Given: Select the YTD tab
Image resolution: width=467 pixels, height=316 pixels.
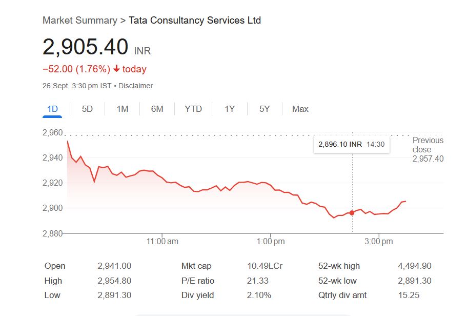Looking at the screenshot, I should tap(193, 109).
